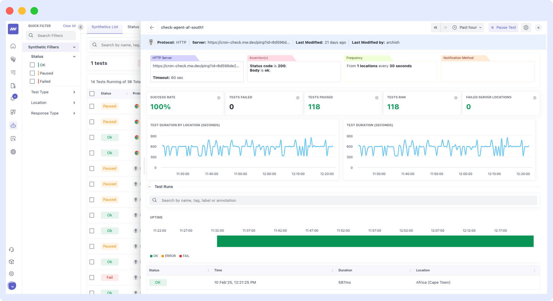Click the Integrations add icon in sidebar

coord(13,112)
